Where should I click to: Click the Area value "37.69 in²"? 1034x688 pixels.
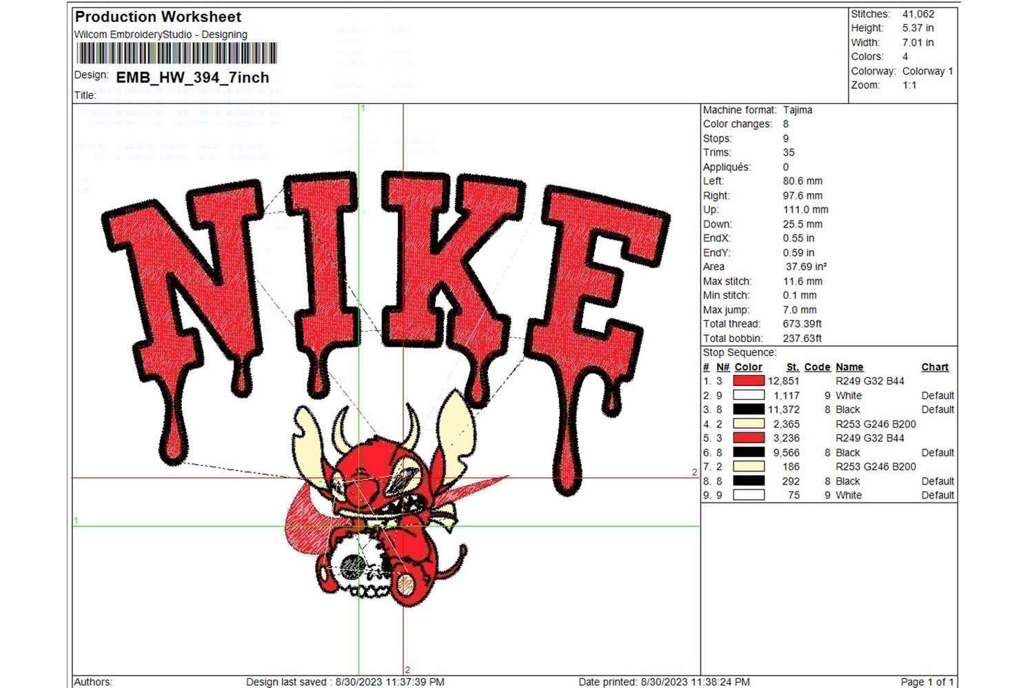pyautogui.click(x=807, y=267)
